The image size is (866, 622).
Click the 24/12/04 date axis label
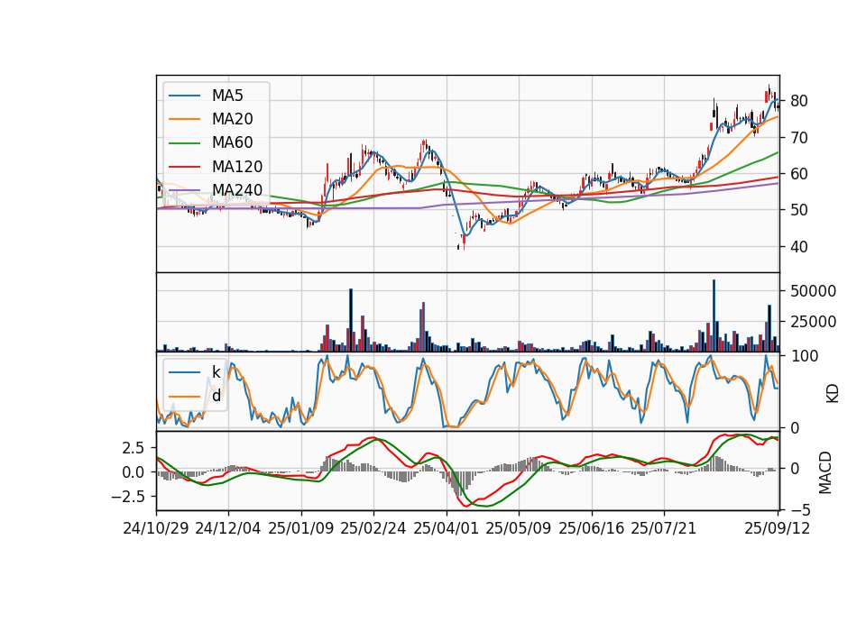228,528
